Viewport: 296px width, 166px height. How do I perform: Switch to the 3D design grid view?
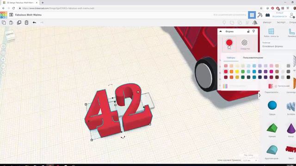[x=252, y=15]
